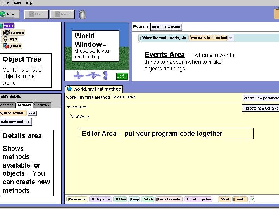Click the camera object icon
The image size is (279, 209).
coord(7,33)
